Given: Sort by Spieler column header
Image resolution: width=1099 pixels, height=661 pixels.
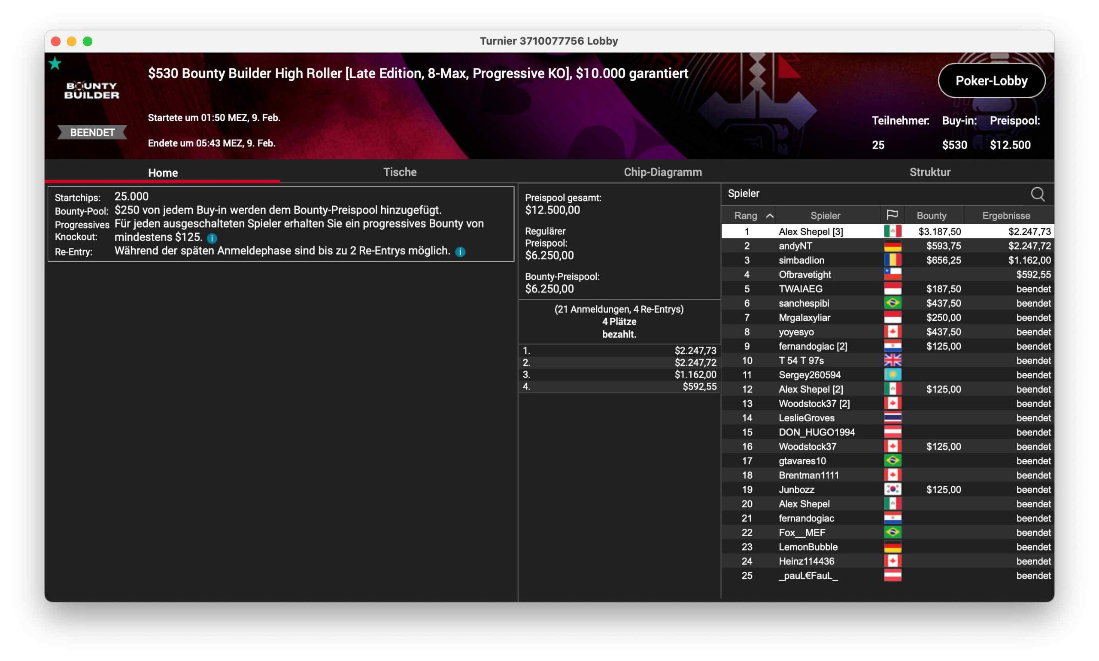Looking at the screenshot, I should tap(825, 216).
